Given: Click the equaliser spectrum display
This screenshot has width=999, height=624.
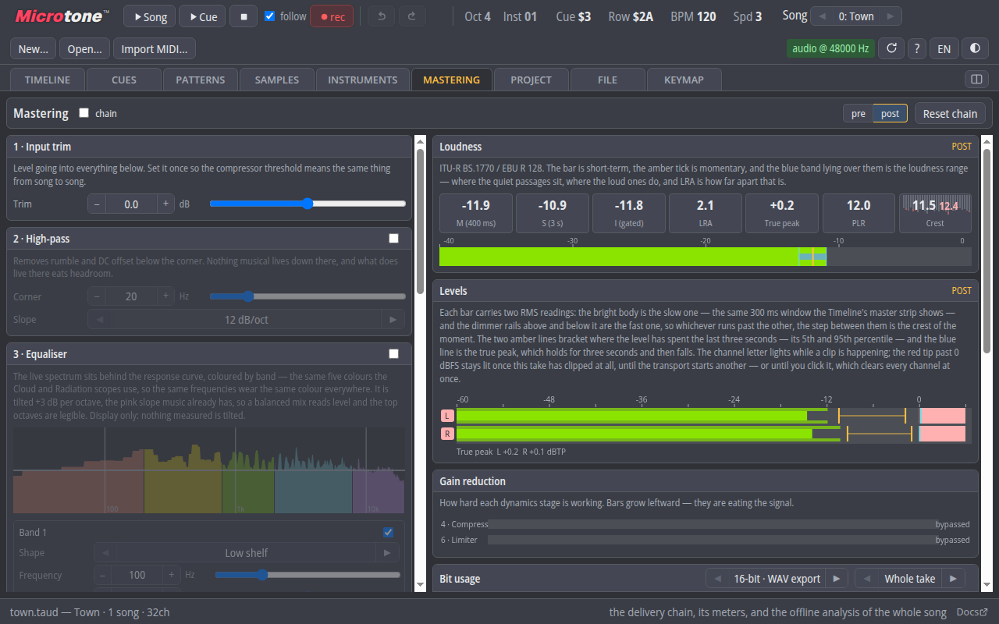Looking at the screenshot, I should click(209, 470).
